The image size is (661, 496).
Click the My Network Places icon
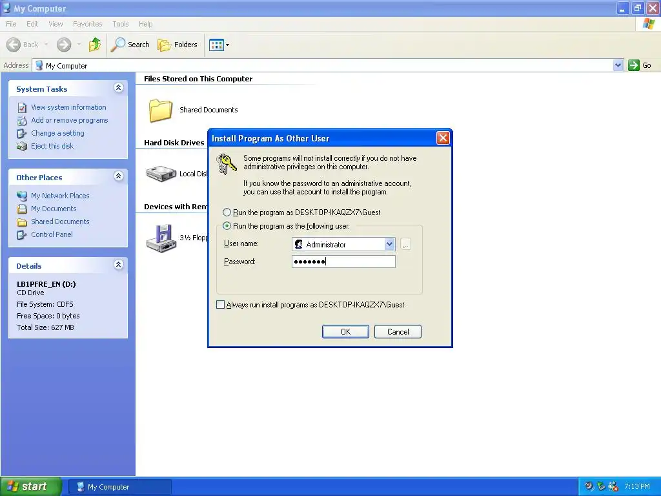[x=22, y=196]
